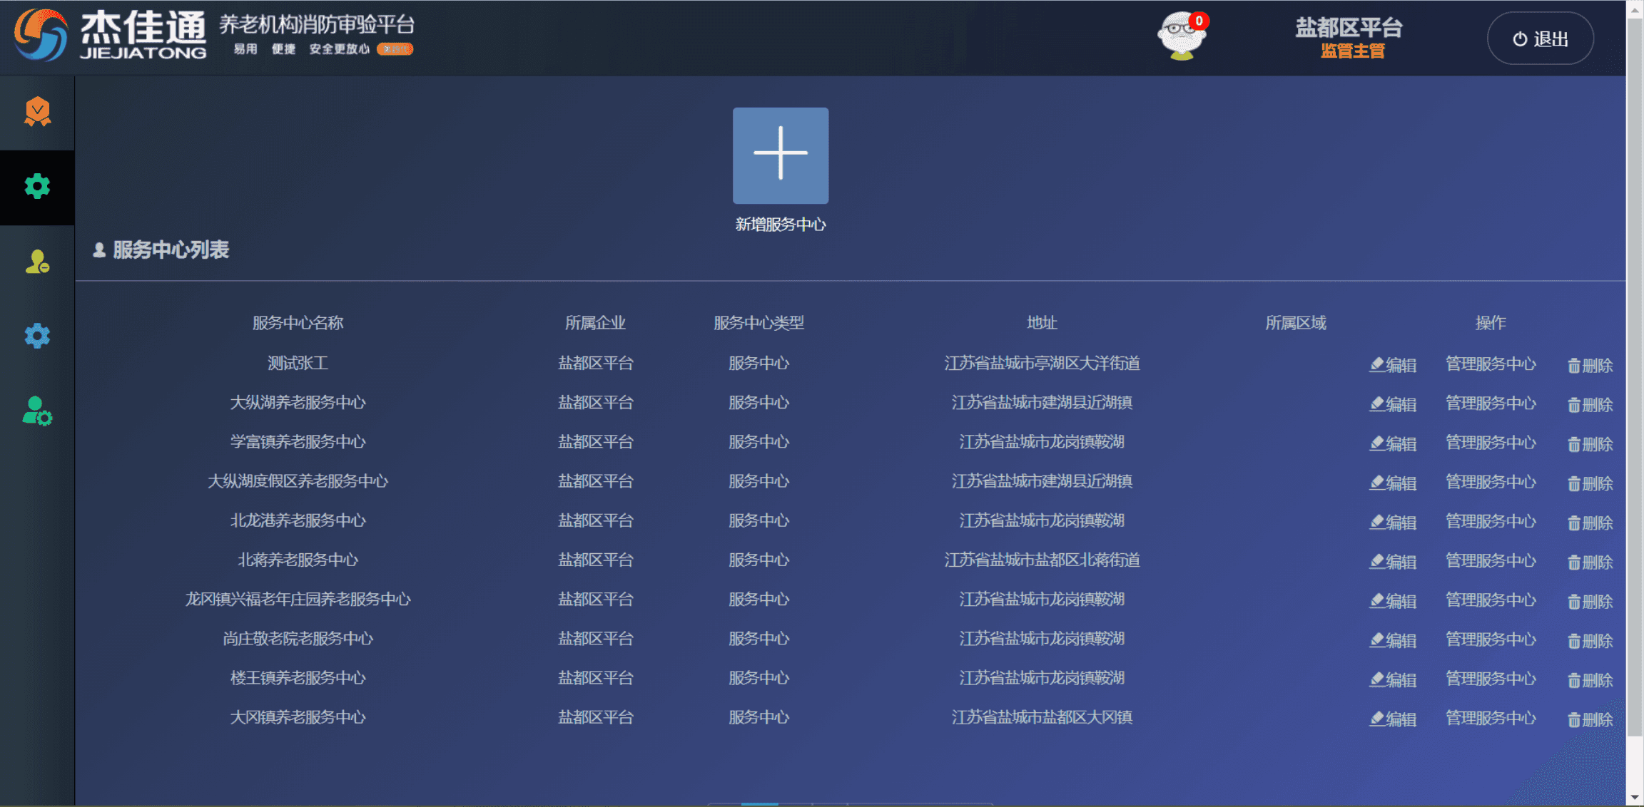Click the 新增服务中心 label
Viewport: 1644px width, 807px height.
[781, 225]
